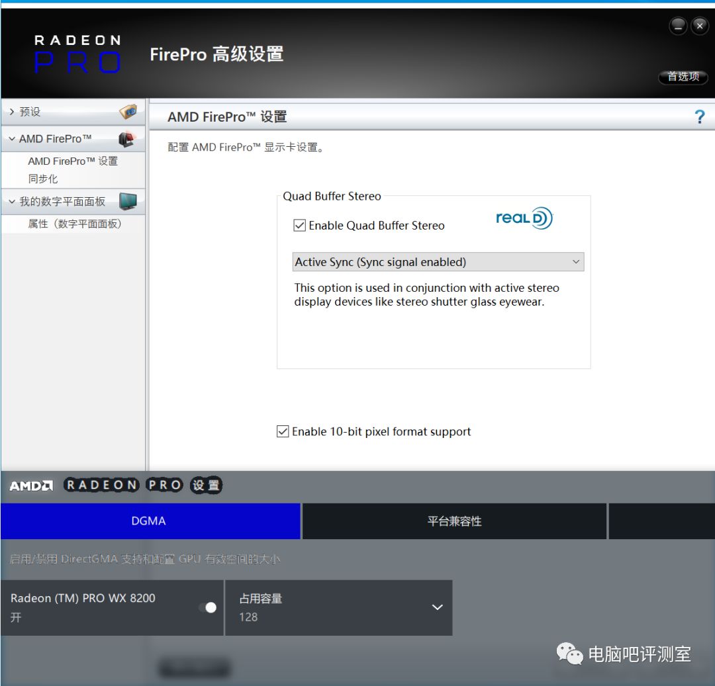Click the 设置 label in Radeon Pro bar
The image size is (715, 686).
[x=206, y=485]
